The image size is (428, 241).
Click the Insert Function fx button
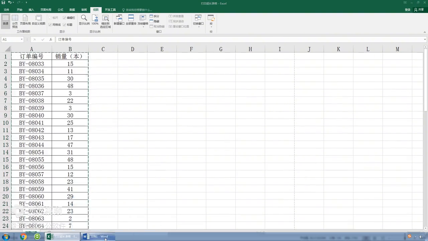coord(51,39)
